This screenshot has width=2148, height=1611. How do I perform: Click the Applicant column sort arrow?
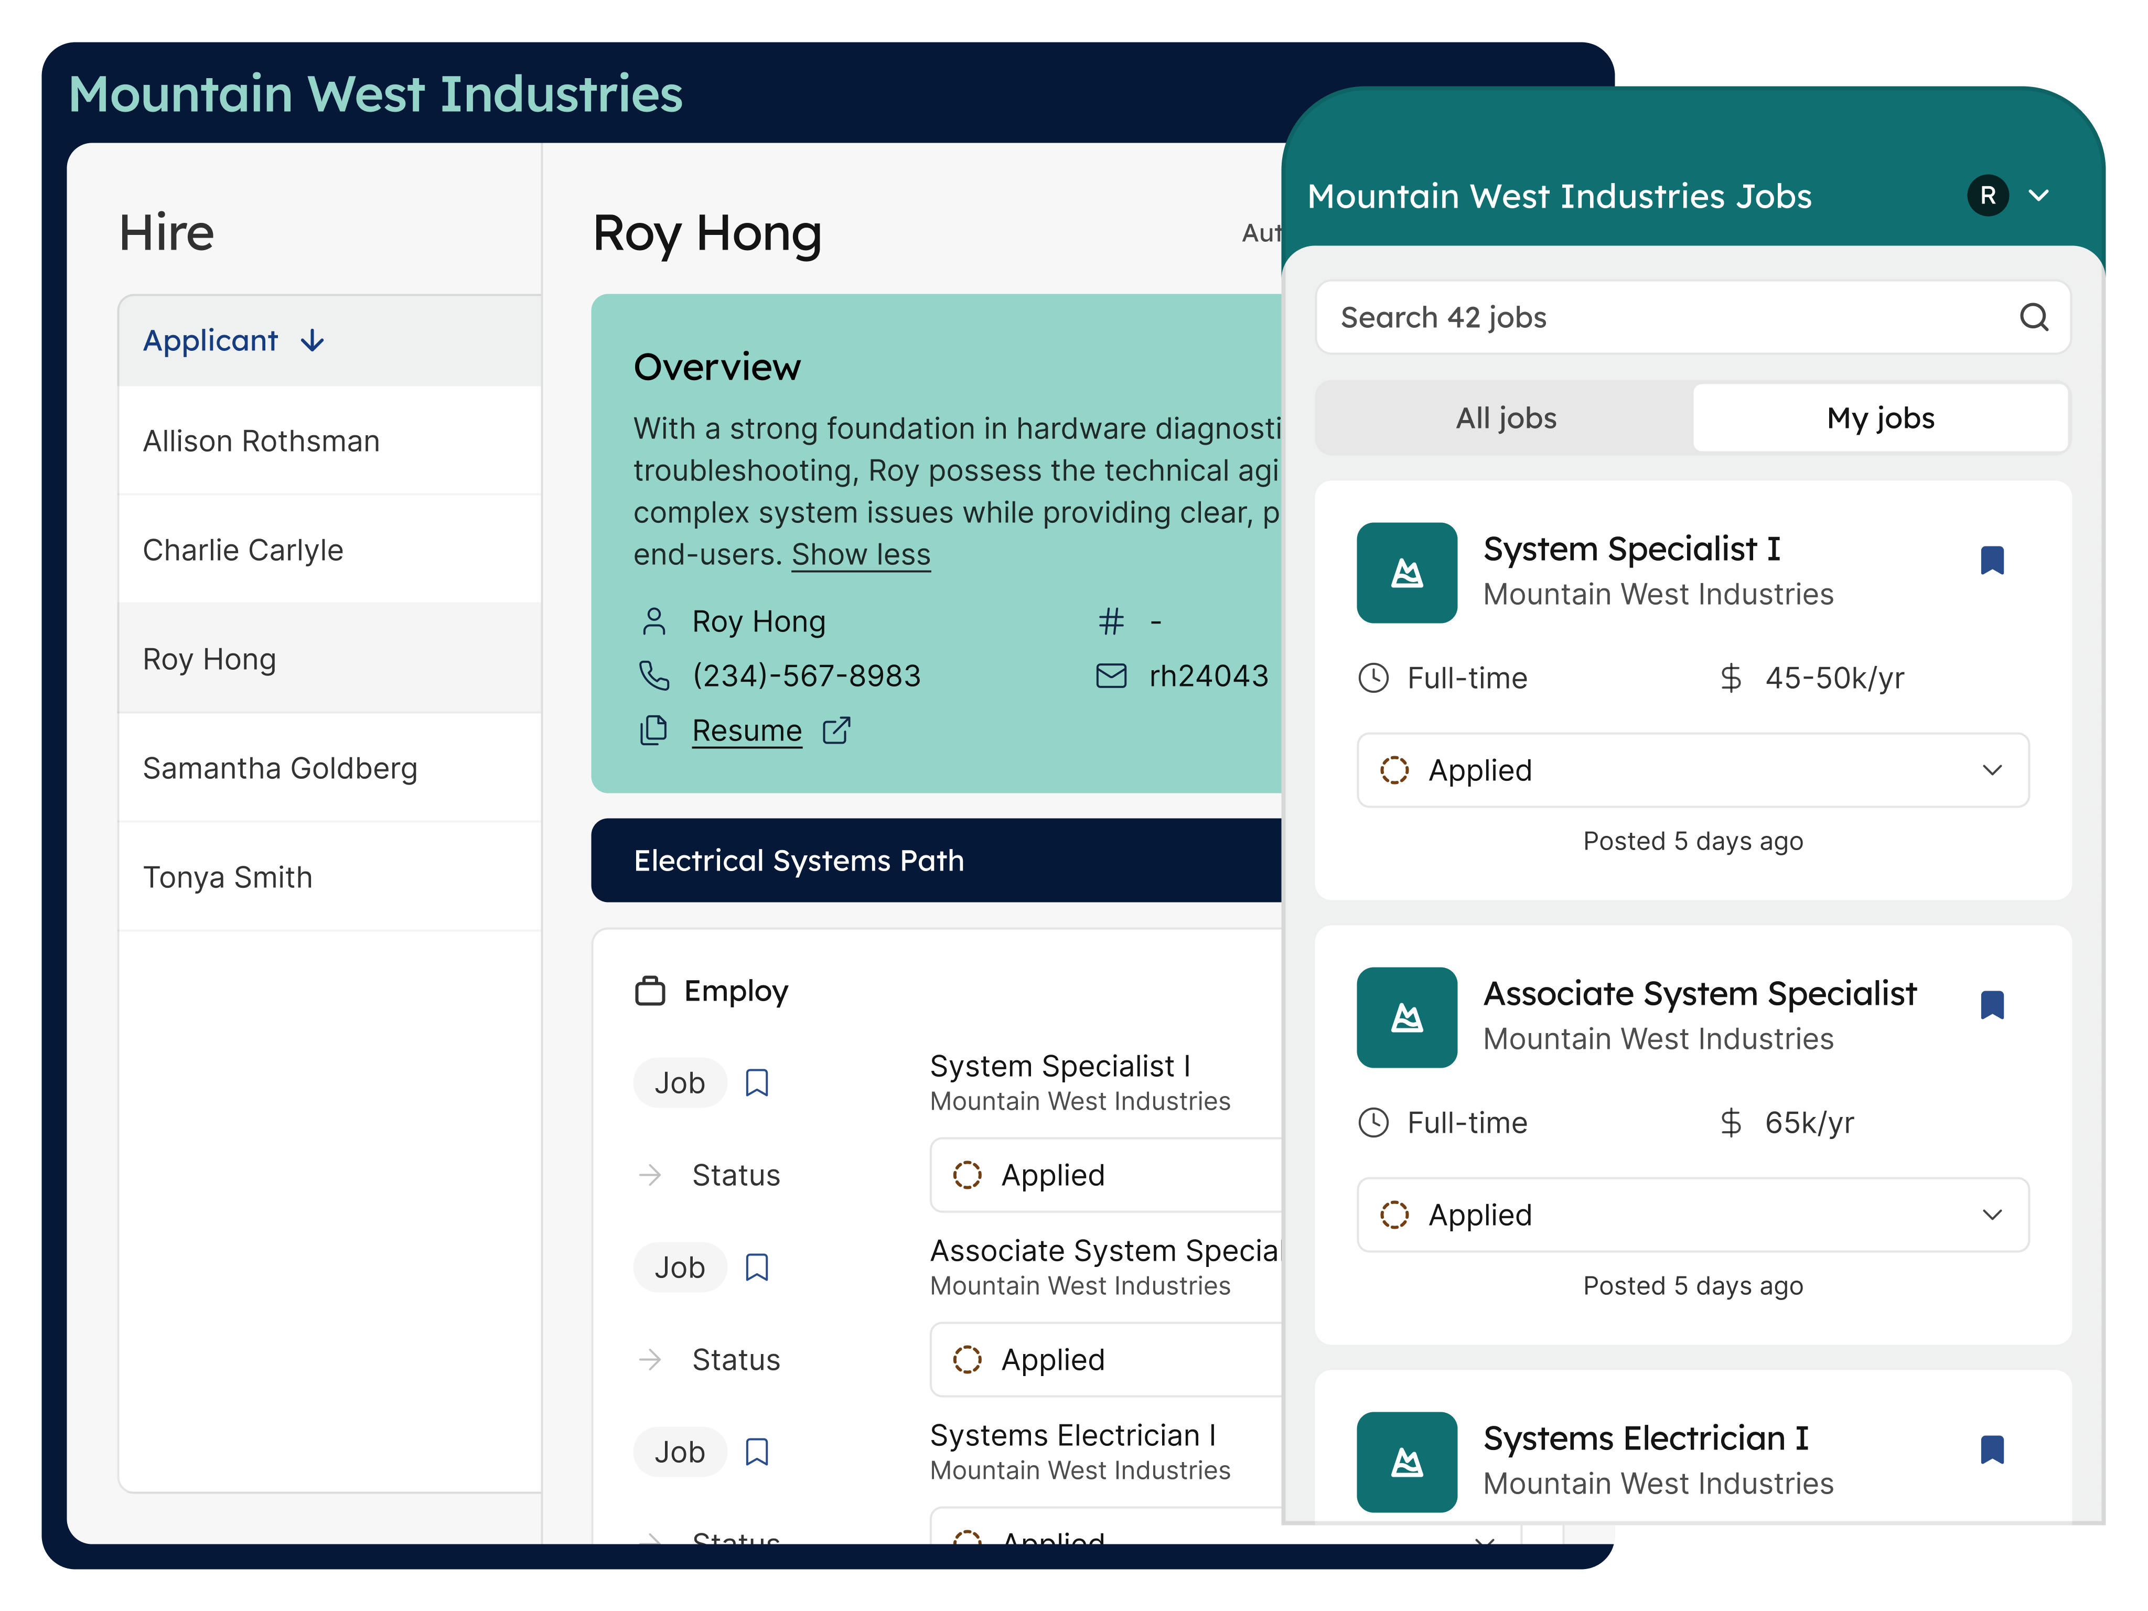point(313,341)
